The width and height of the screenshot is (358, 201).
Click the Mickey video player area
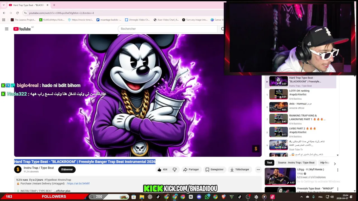pos(138,95)
